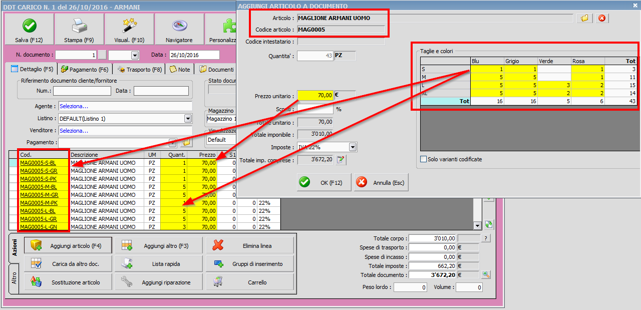Click the Grigio column header
Viewport: 641px width, 310px height.
click(x=521, y=61)
